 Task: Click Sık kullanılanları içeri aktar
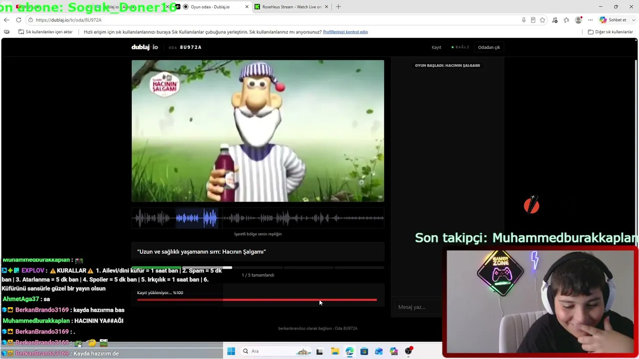tap(45, 32)
